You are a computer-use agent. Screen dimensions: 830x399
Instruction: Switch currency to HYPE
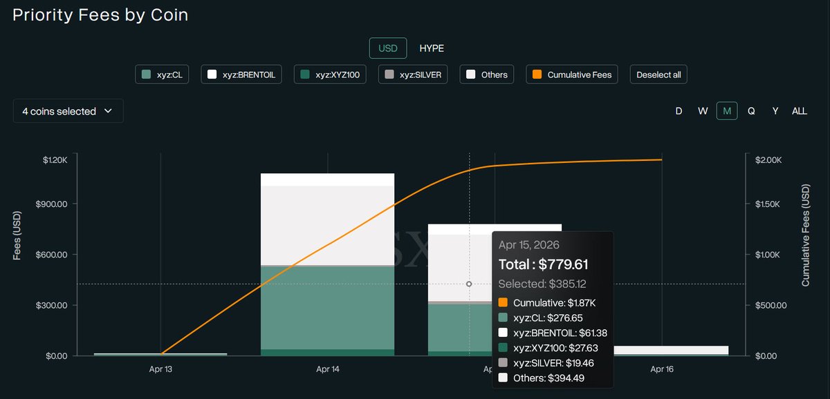[432, 48]
